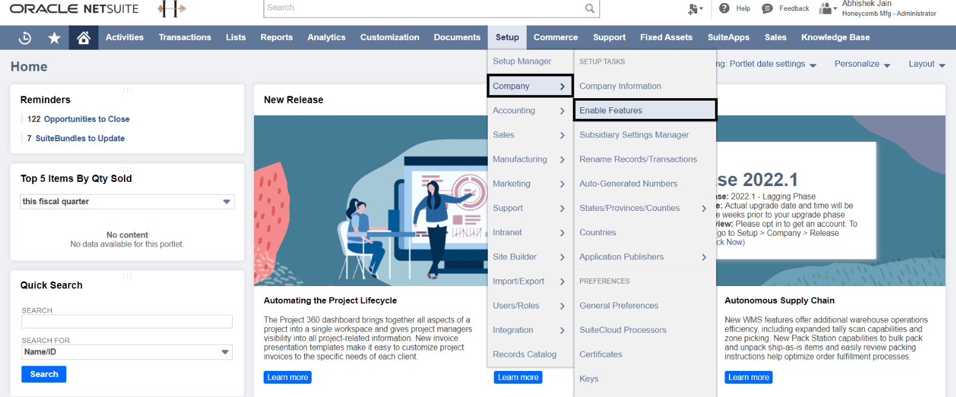Click Learn more under Autonomous Supply Chain
956x397 pixels.
coord(749,378)
